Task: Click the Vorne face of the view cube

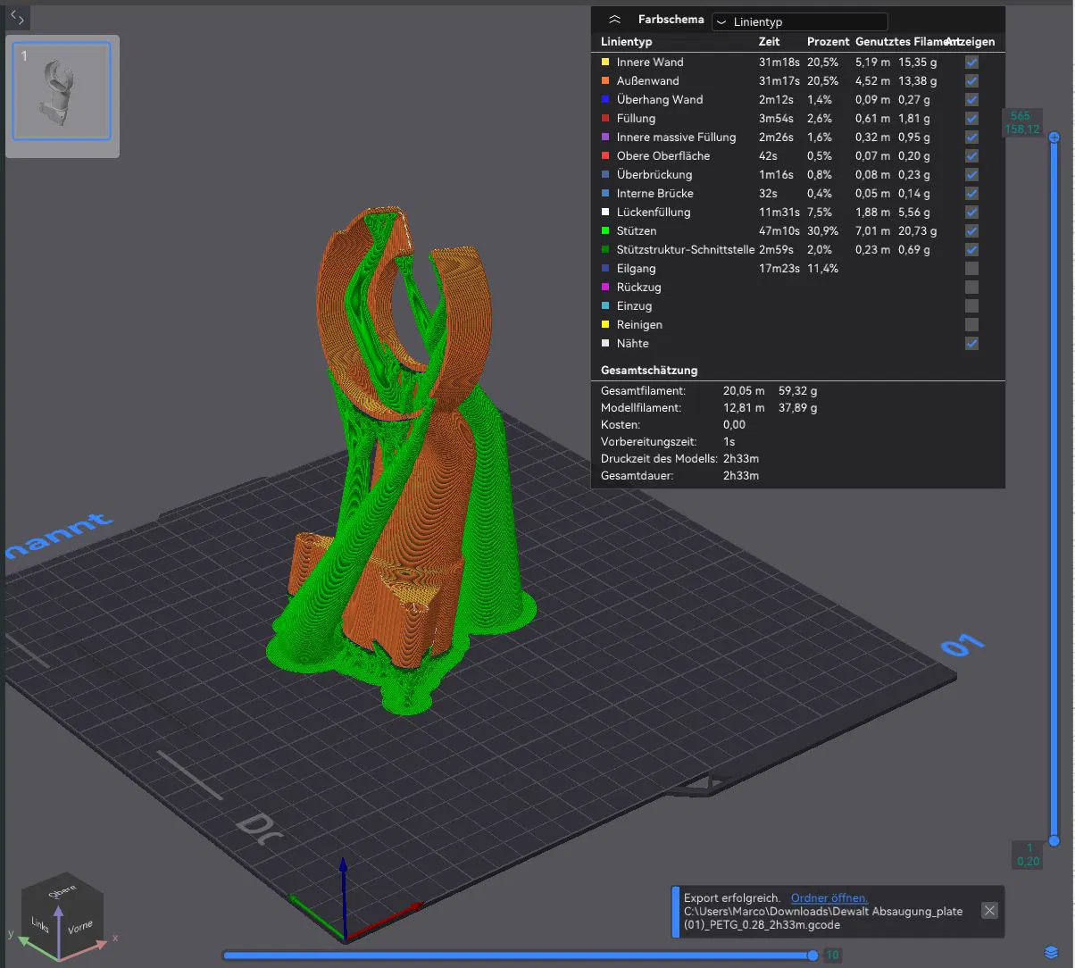Action: click(x=80, y=927)
